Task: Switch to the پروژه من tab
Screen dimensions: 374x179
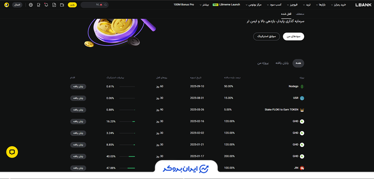Action: [x=263, y=63]
